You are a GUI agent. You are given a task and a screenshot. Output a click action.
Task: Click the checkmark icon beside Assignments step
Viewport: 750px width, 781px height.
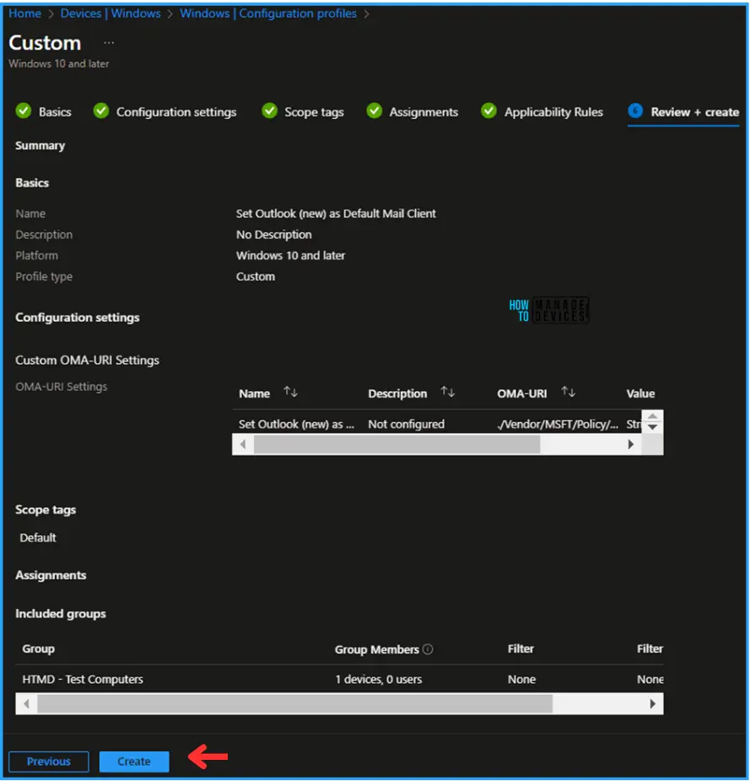[x=374, y=111]
